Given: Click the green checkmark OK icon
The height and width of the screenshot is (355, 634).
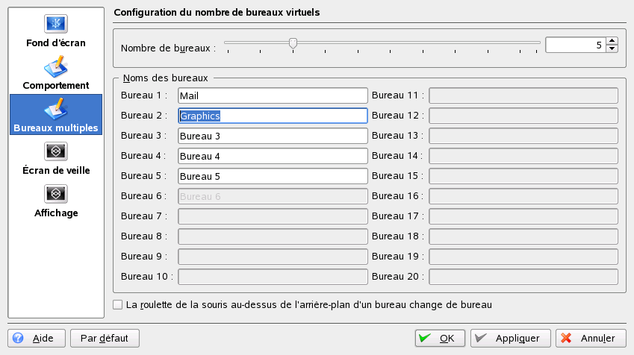Looking at the screenshot, I should pyautogui.click(x=425, y=338).
